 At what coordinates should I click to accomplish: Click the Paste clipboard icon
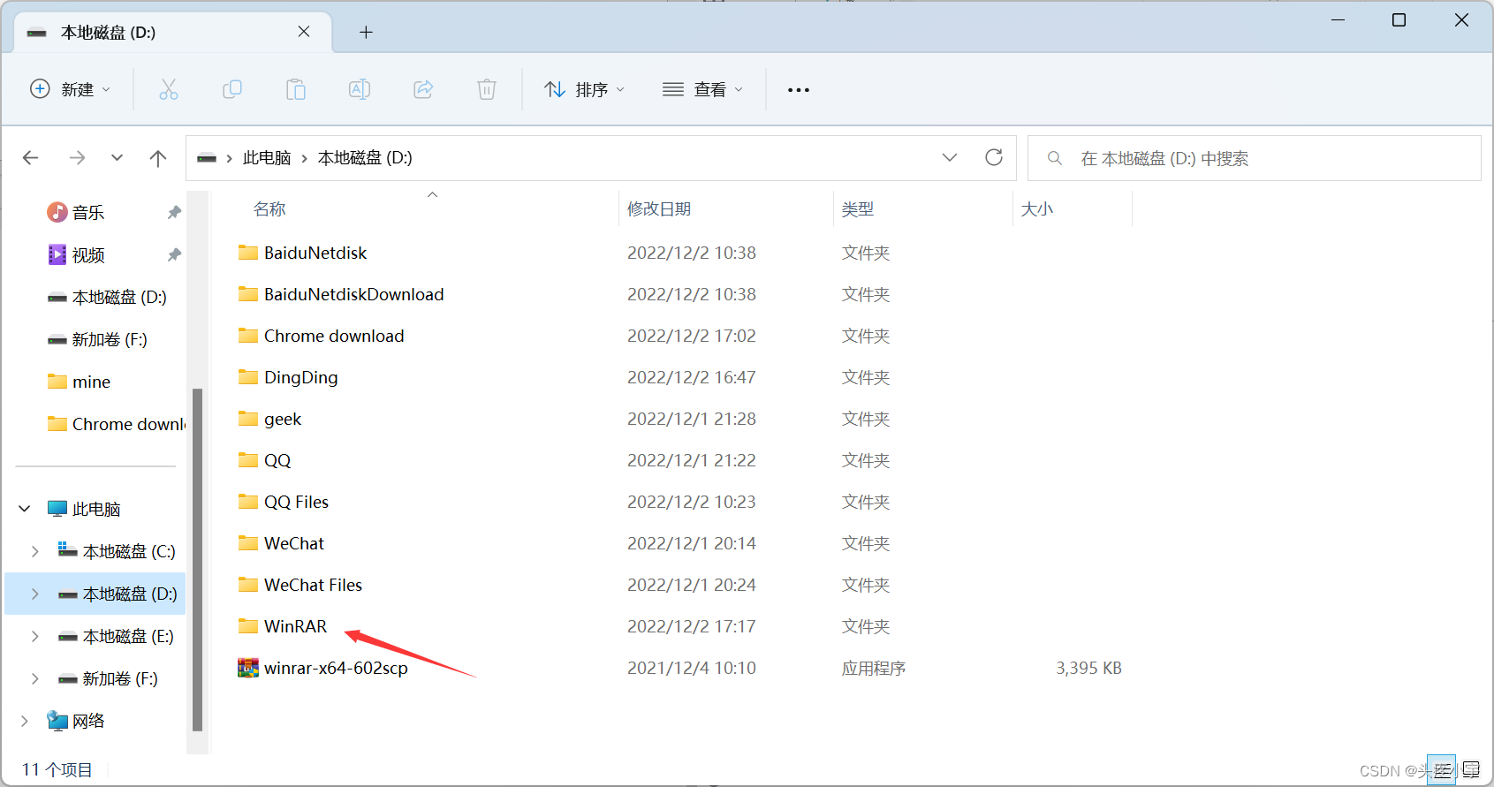(x=296, y=89)
